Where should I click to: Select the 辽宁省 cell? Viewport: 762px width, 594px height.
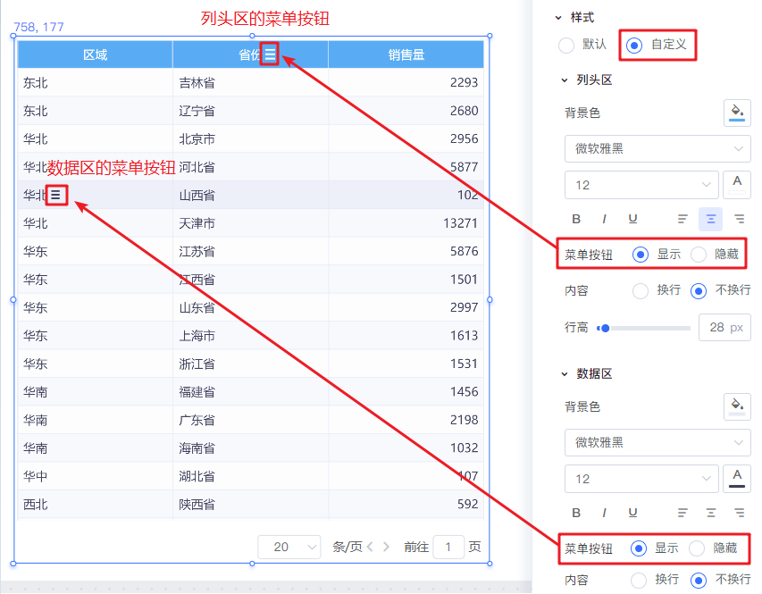[251, 111]
